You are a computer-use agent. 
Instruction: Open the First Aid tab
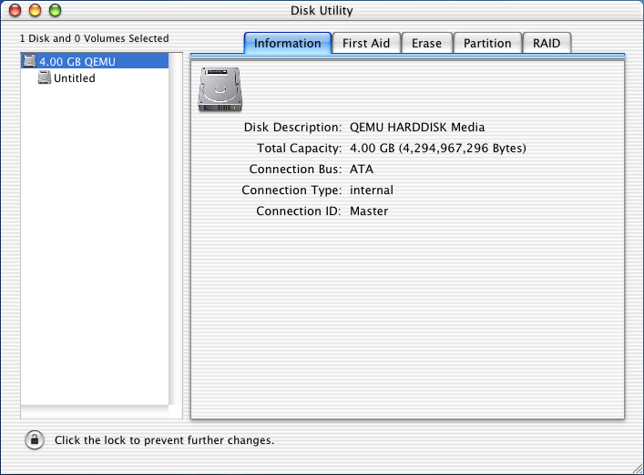pos(367,43)
